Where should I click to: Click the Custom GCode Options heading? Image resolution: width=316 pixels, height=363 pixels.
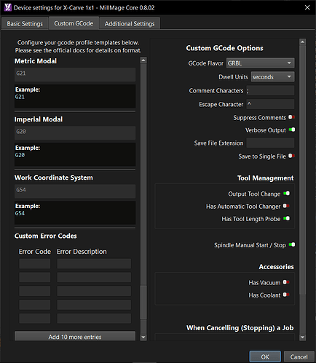[x=224, y=48]
